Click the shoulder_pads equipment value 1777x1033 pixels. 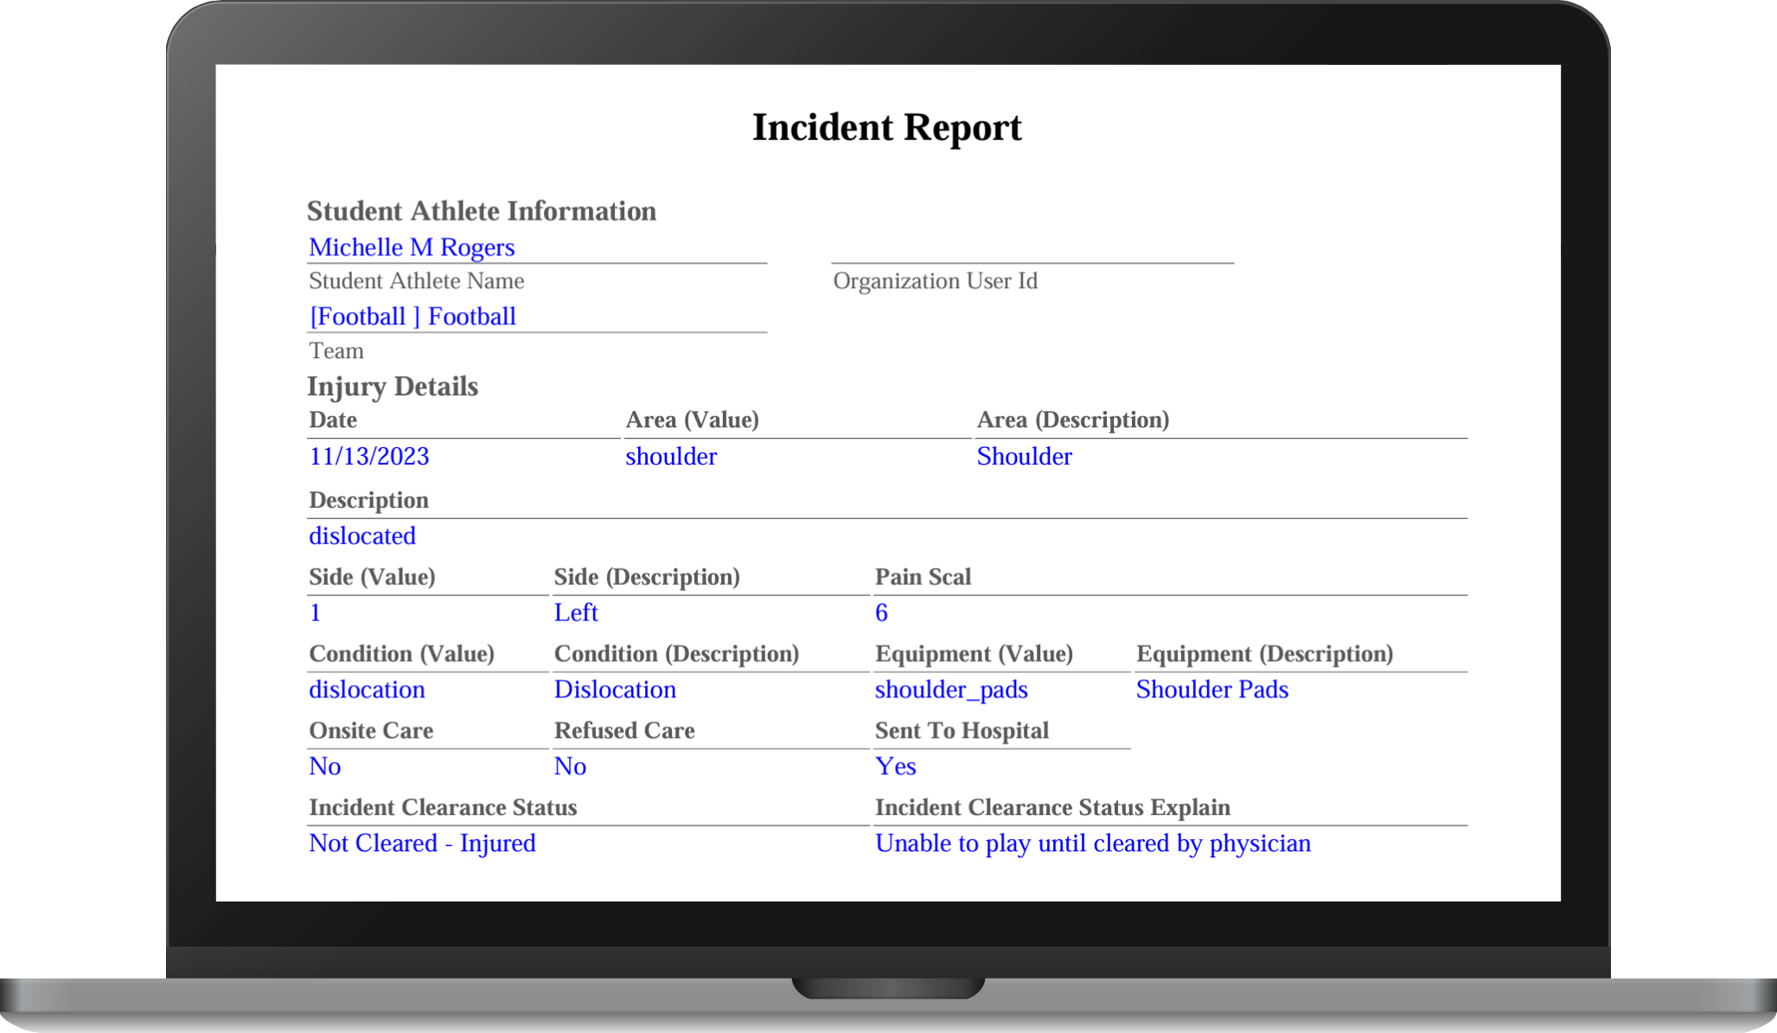pyautogui.click(x=951, y=690)
